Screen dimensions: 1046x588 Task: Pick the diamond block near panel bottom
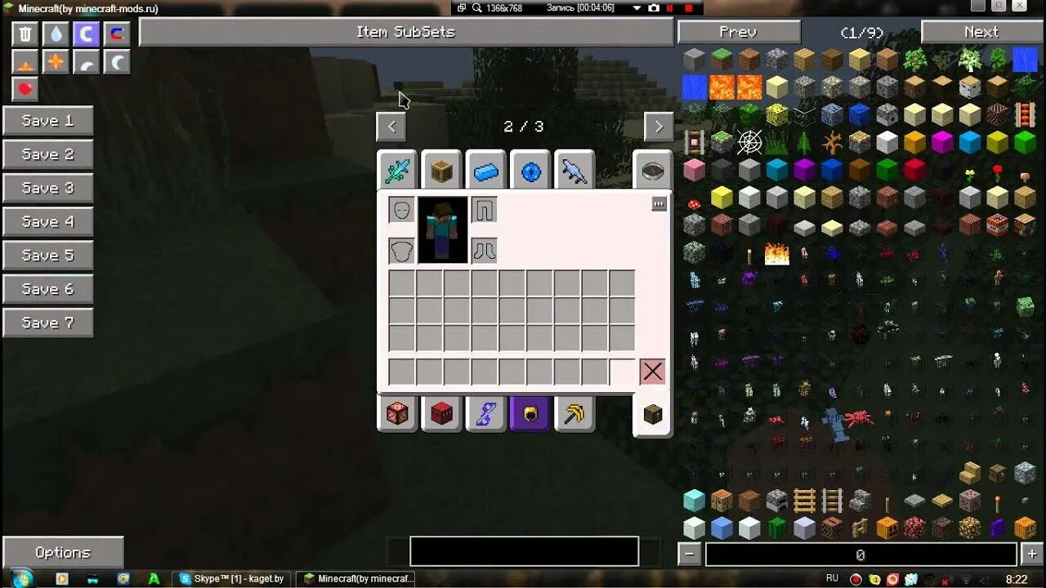694,500
